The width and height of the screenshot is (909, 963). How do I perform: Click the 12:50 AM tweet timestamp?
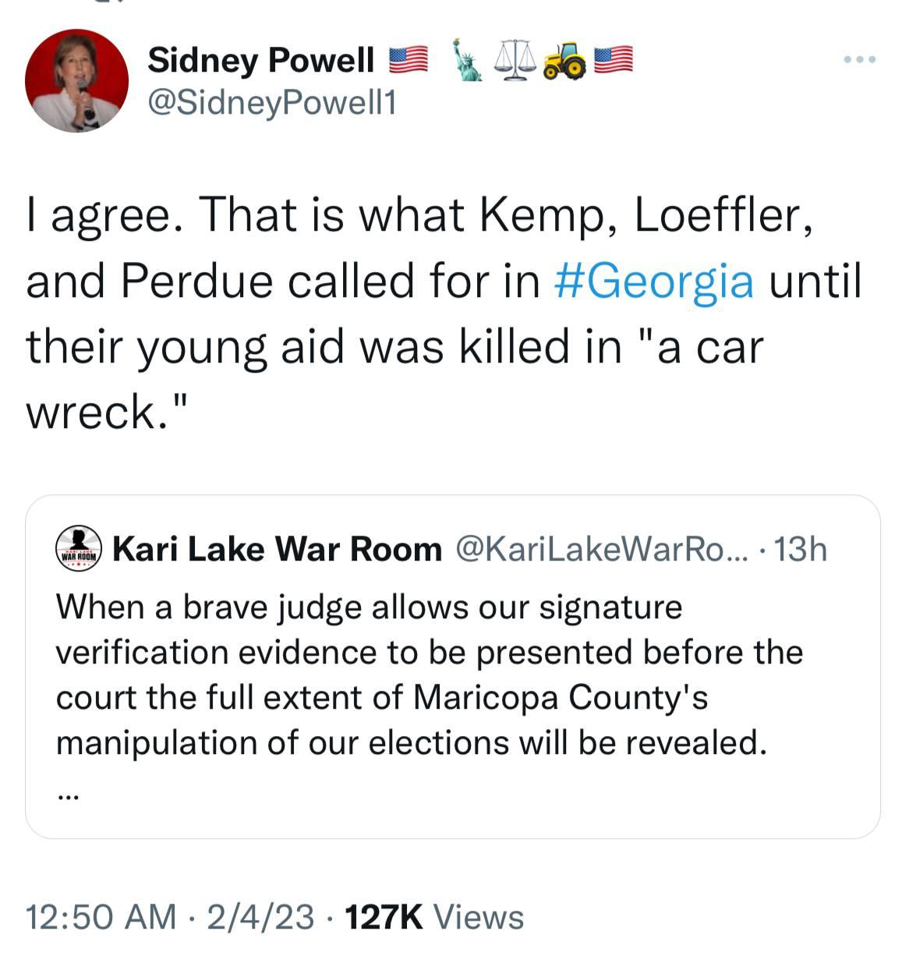(x=101, y=917)
